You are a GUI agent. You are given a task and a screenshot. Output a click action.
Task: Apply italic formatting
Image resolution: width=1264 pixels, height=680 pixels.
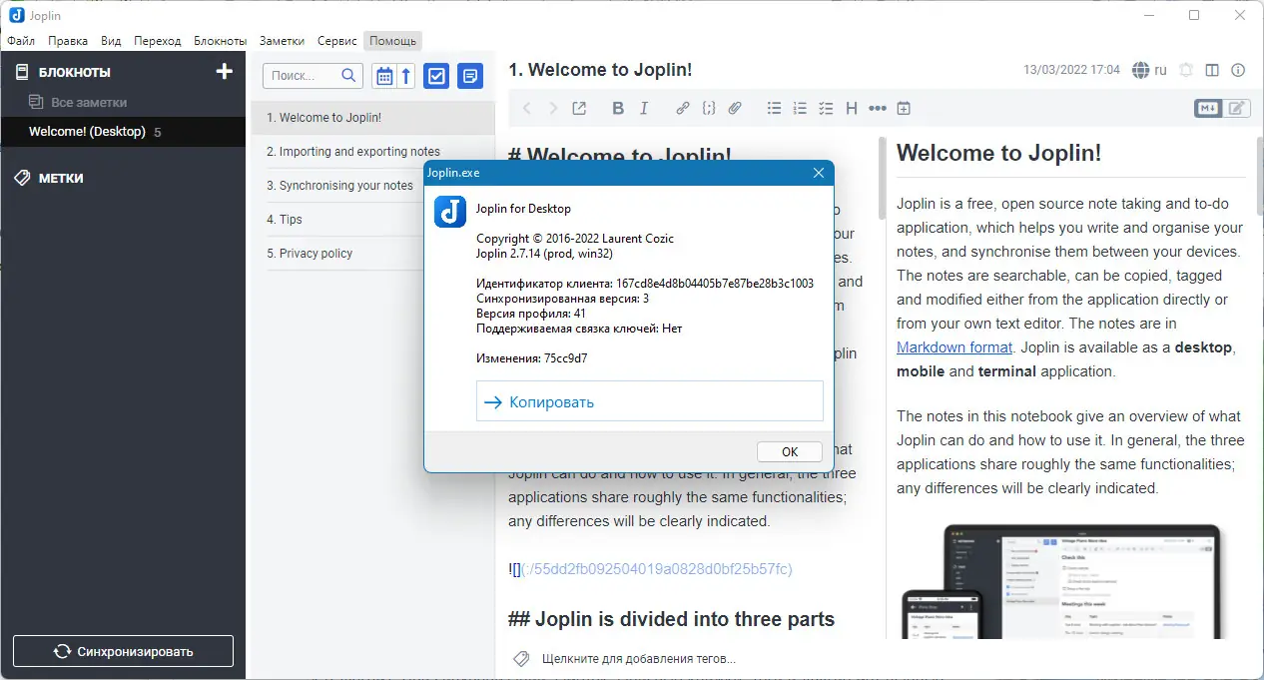click(644, 109)
